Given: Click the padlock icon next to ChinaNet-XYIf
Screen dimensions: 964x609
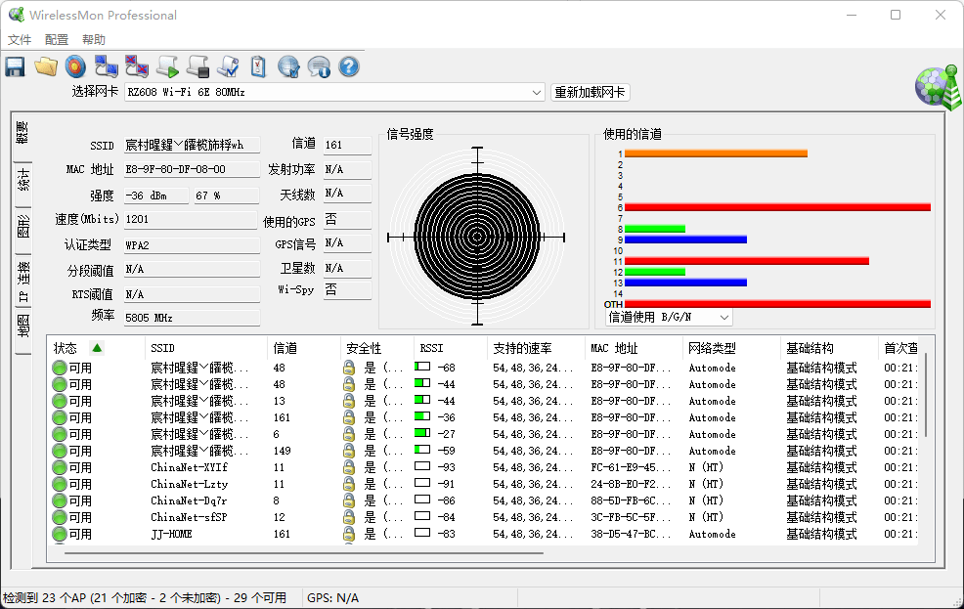Looking at the screenshot, I should pos(347,467).
